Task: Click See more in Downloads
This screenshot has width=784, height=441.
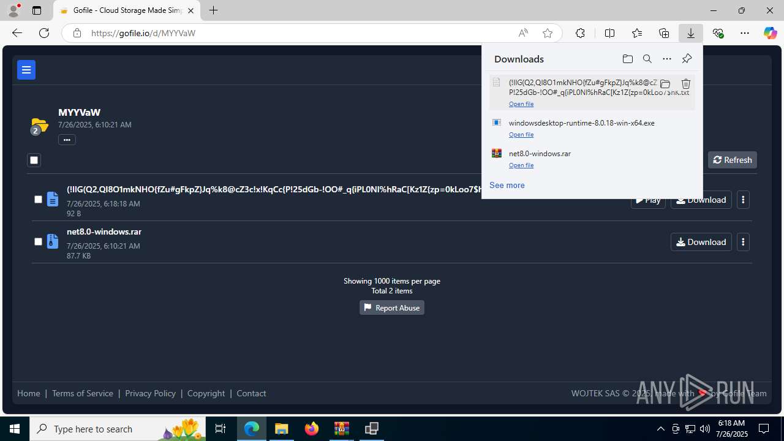Action: tap(507, 185)
